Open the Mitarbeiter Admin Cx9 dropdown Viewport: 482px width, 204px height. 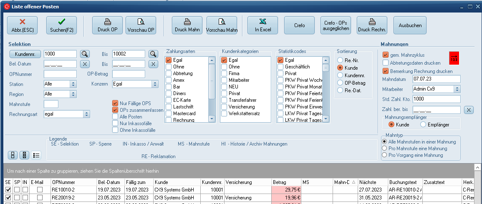(457, 89)
